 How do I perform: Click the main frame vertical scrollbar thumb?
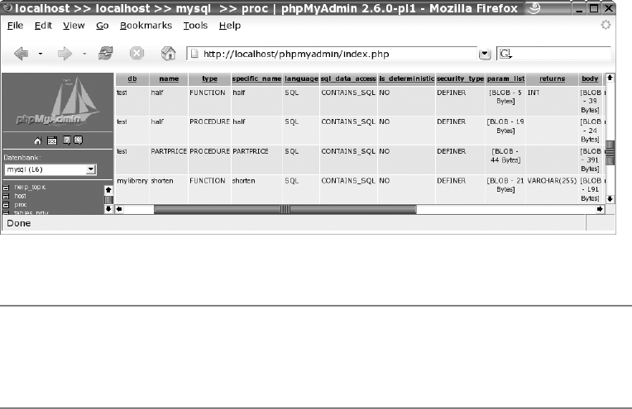(x=610, y=153)
